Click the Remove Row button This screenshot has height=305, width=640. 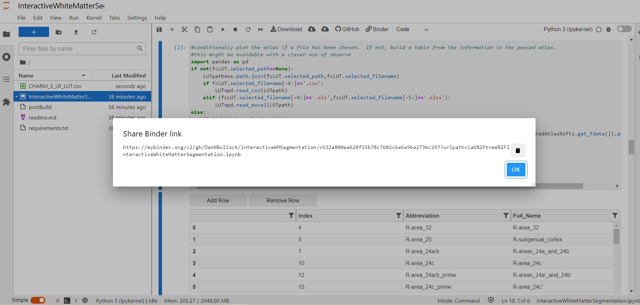point(283,200)
